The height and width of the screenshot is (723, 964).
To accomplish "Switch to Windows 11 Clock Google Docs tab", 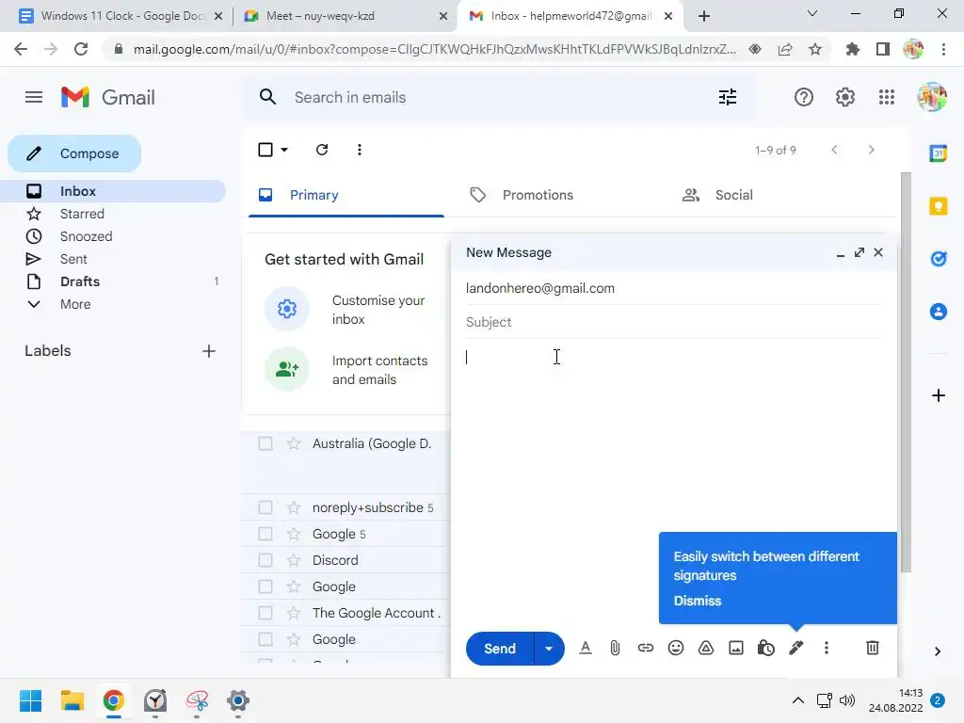I will [120, 16].
